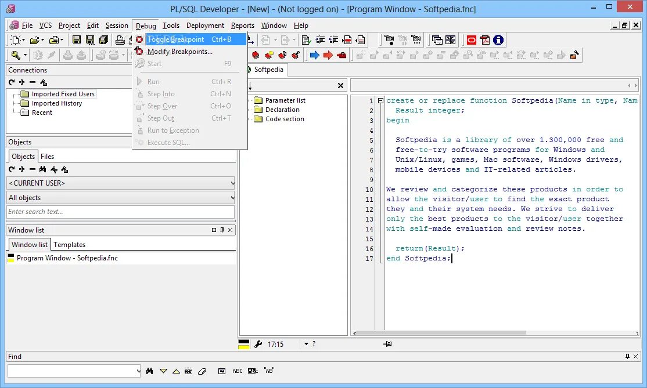647x388 pixels.
Task: Click the red right arrow icon
Action: [328, 55]
